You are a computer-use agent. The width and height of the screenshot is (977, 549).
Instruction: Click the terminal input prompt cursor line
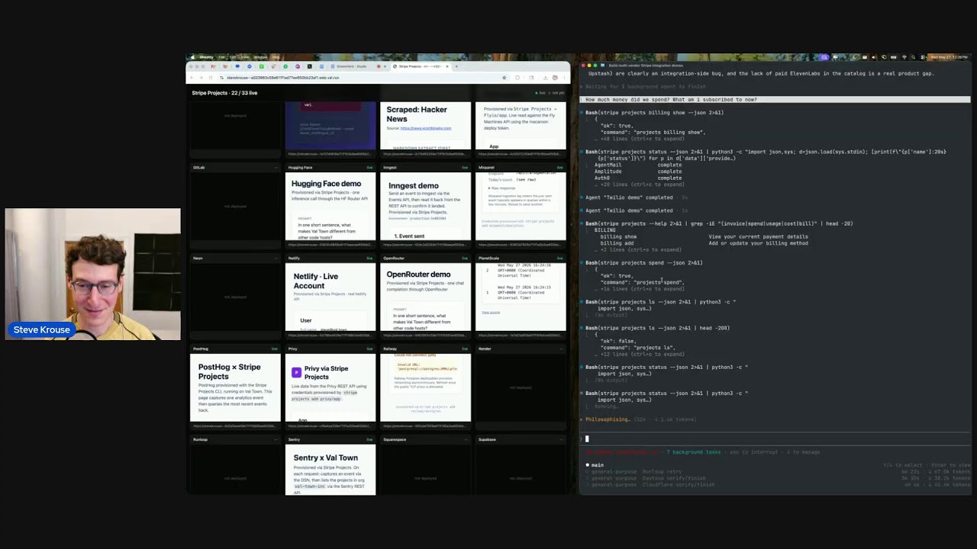[775, 438]
